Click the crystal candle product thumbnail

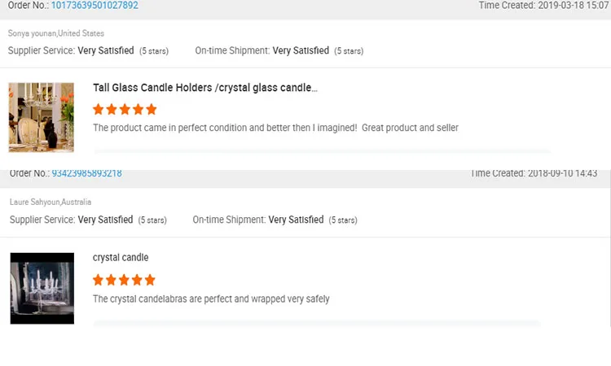42,288
